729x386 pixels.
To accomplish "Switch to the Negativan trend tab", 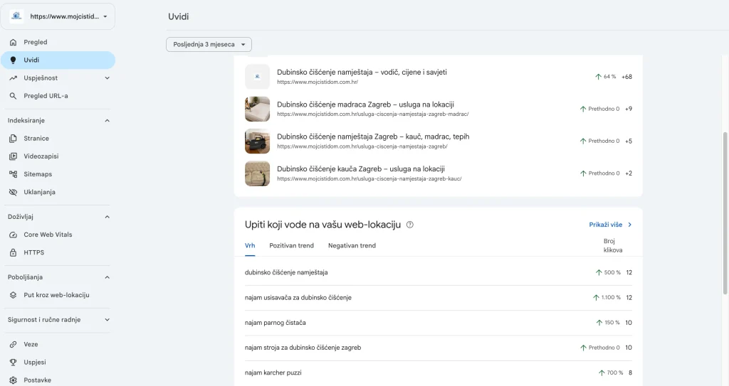I will click(x=352, y=246).
